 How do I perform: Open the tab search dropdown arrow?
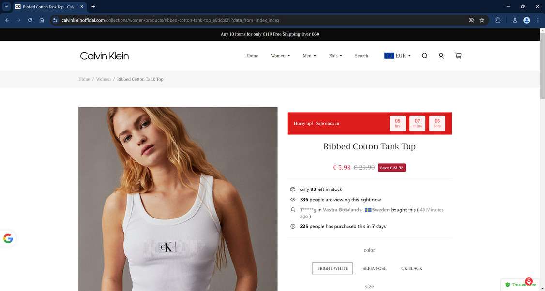click(x=6, y=7)
